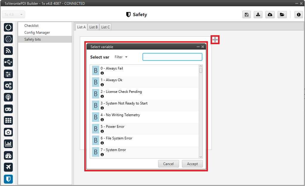Show info for 6 - File System Error
The width and height of the screenshot is (305, 186).
pos(102,143)
